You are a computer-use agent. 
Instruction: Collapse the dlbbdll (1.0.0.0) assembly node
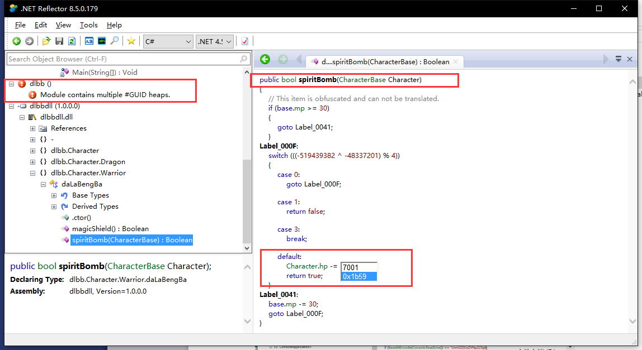pos(11,106)
